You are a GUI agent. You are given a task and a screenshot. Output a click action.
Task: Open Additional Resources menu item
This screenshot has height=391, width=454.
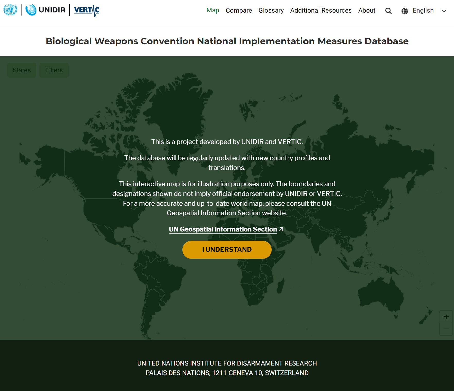[321, 11]
